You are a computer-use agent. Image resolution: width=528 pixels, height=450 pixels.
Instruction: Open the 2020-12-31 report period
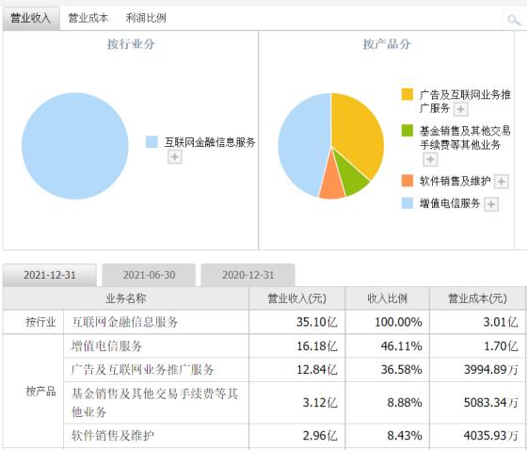(248, 275)
